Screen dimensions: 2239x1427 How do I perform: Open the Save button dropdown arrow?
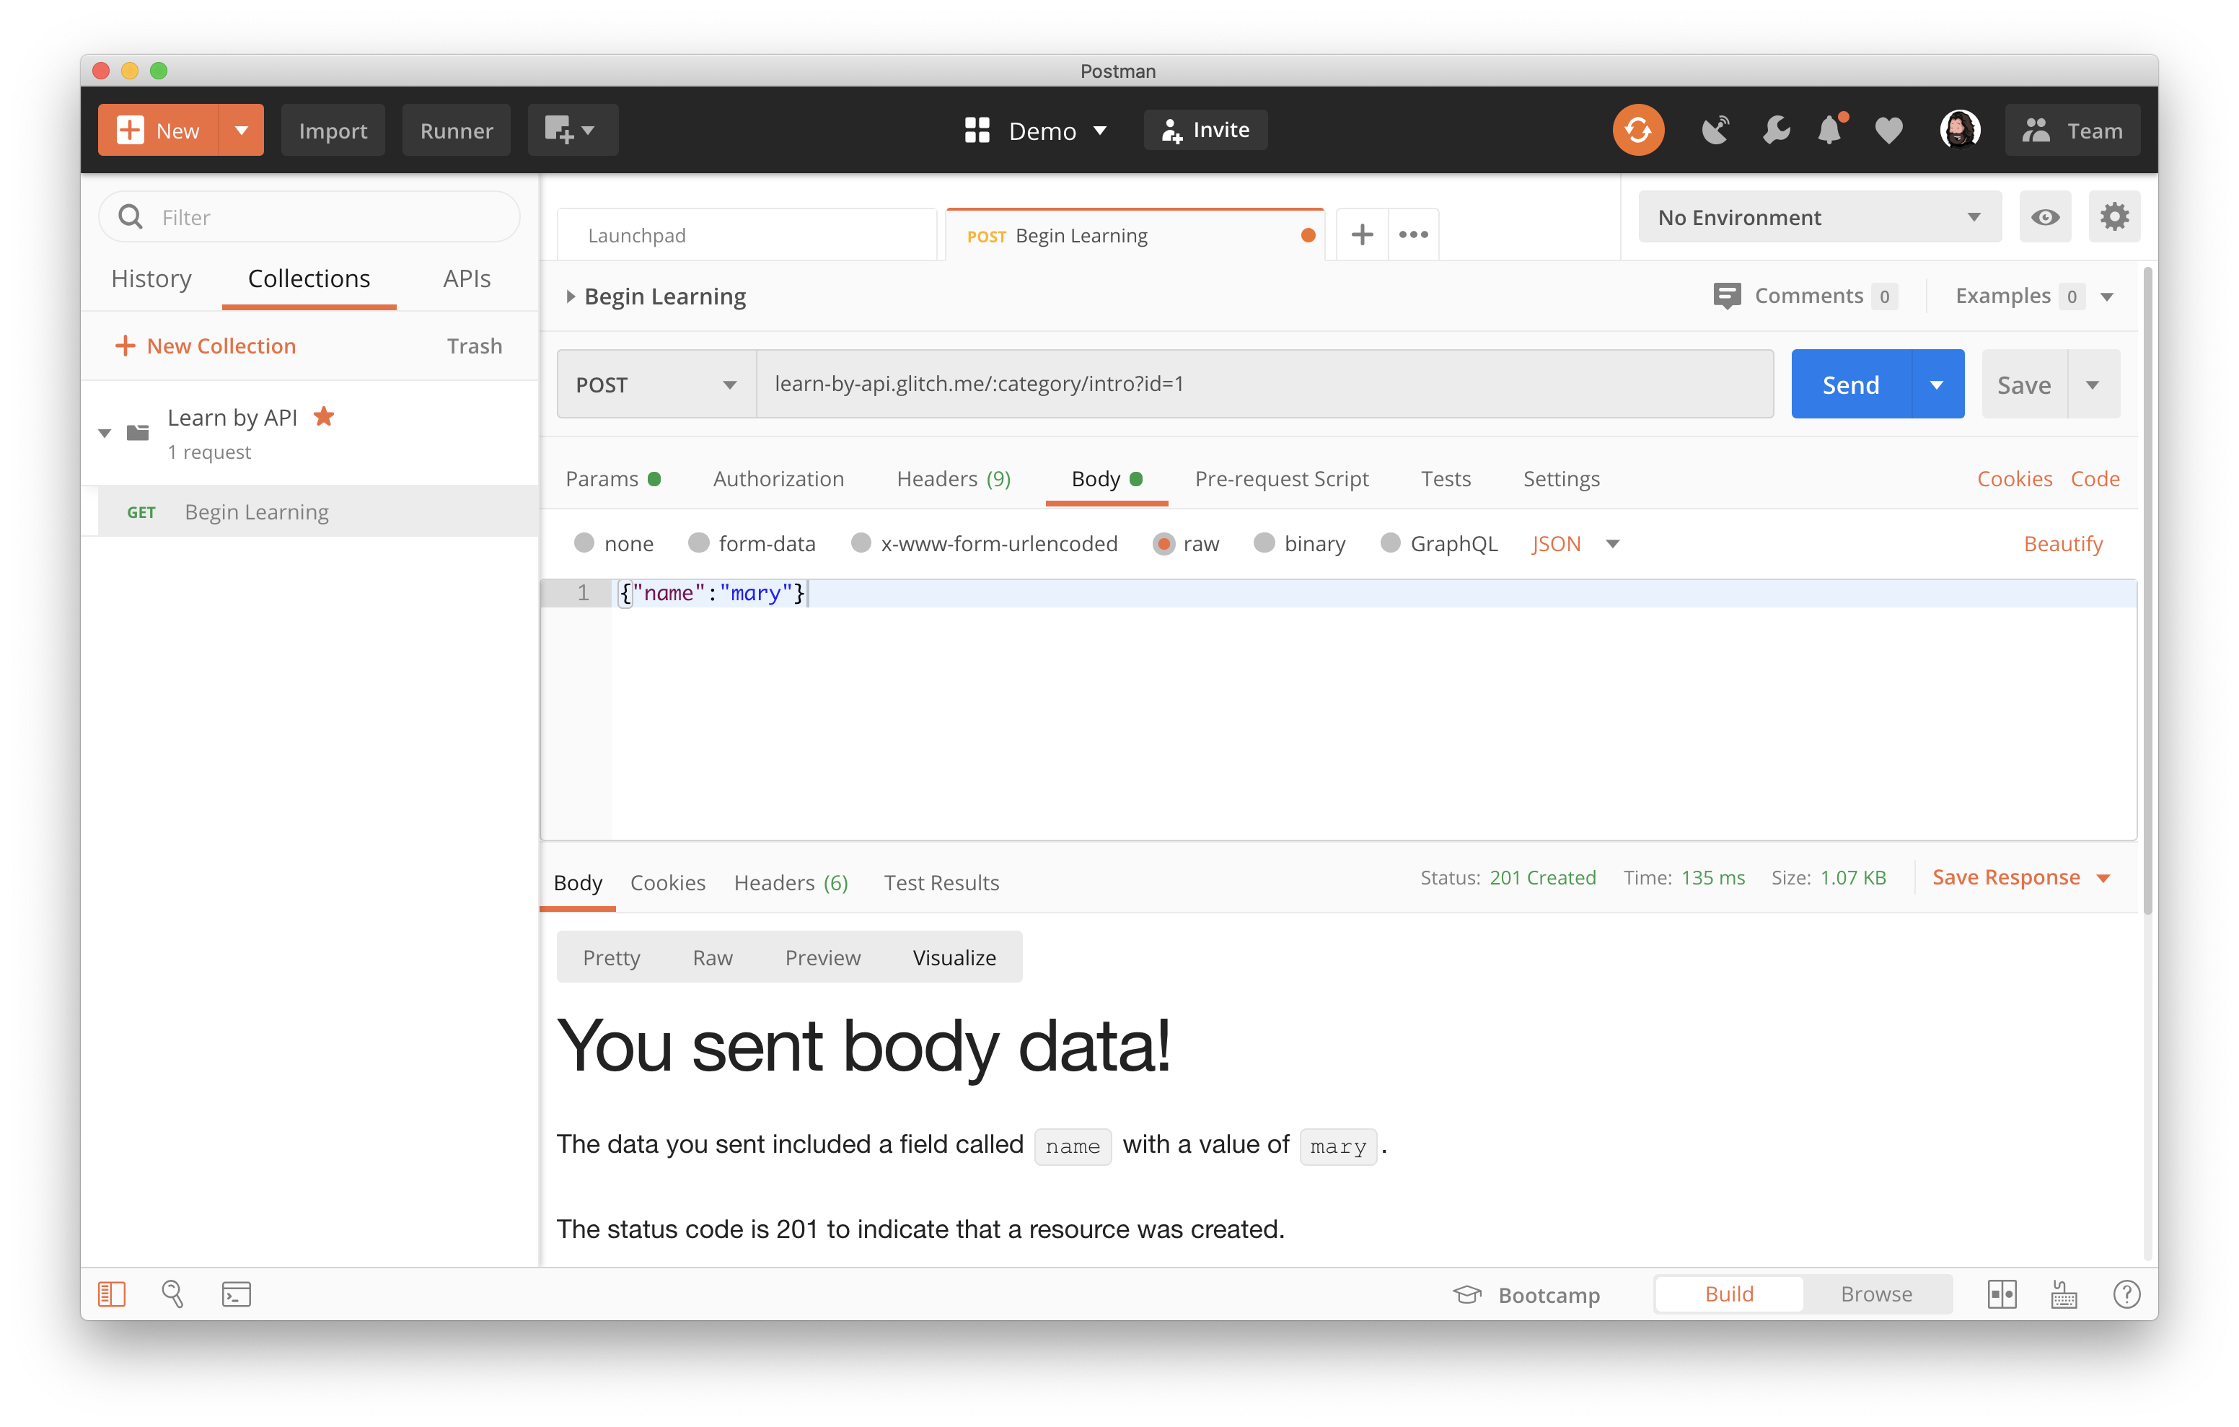(2092, 385)
